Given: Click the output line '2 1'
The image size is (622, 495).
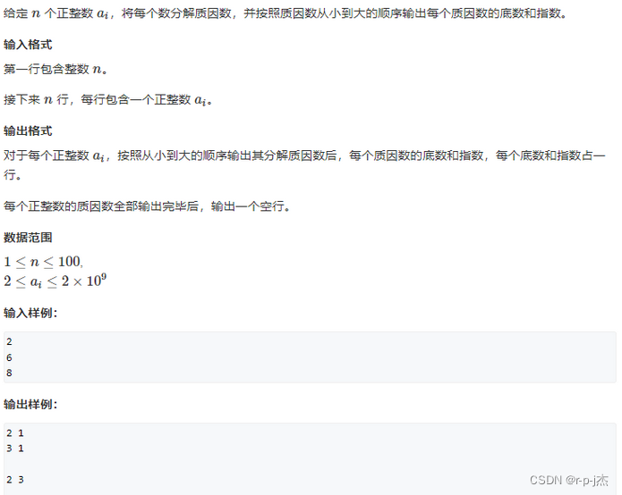Looking at the screenshot, I should click(x=15, y=433).
